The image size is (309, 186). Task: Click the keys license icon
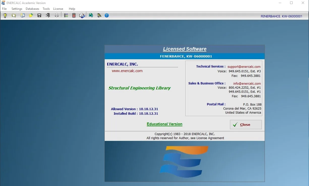coord(99,16)
